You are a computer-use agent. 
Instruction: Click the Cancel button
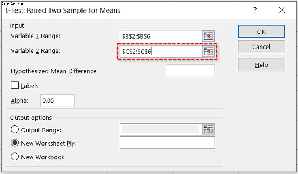pyautogui.click(x=261, y=47)
